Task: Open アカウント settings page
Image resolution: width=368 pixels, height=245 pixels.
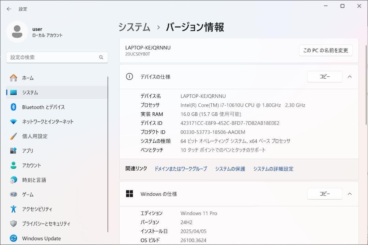Action: pyautogui.click(x=57, y=165)
